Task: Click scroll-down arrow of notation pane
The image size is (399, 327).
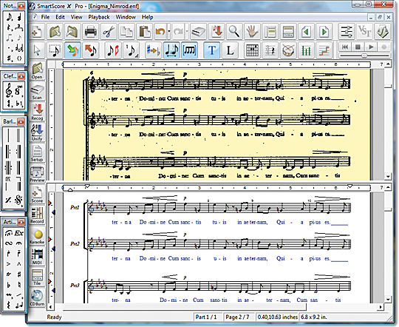Action: point(388,300)
